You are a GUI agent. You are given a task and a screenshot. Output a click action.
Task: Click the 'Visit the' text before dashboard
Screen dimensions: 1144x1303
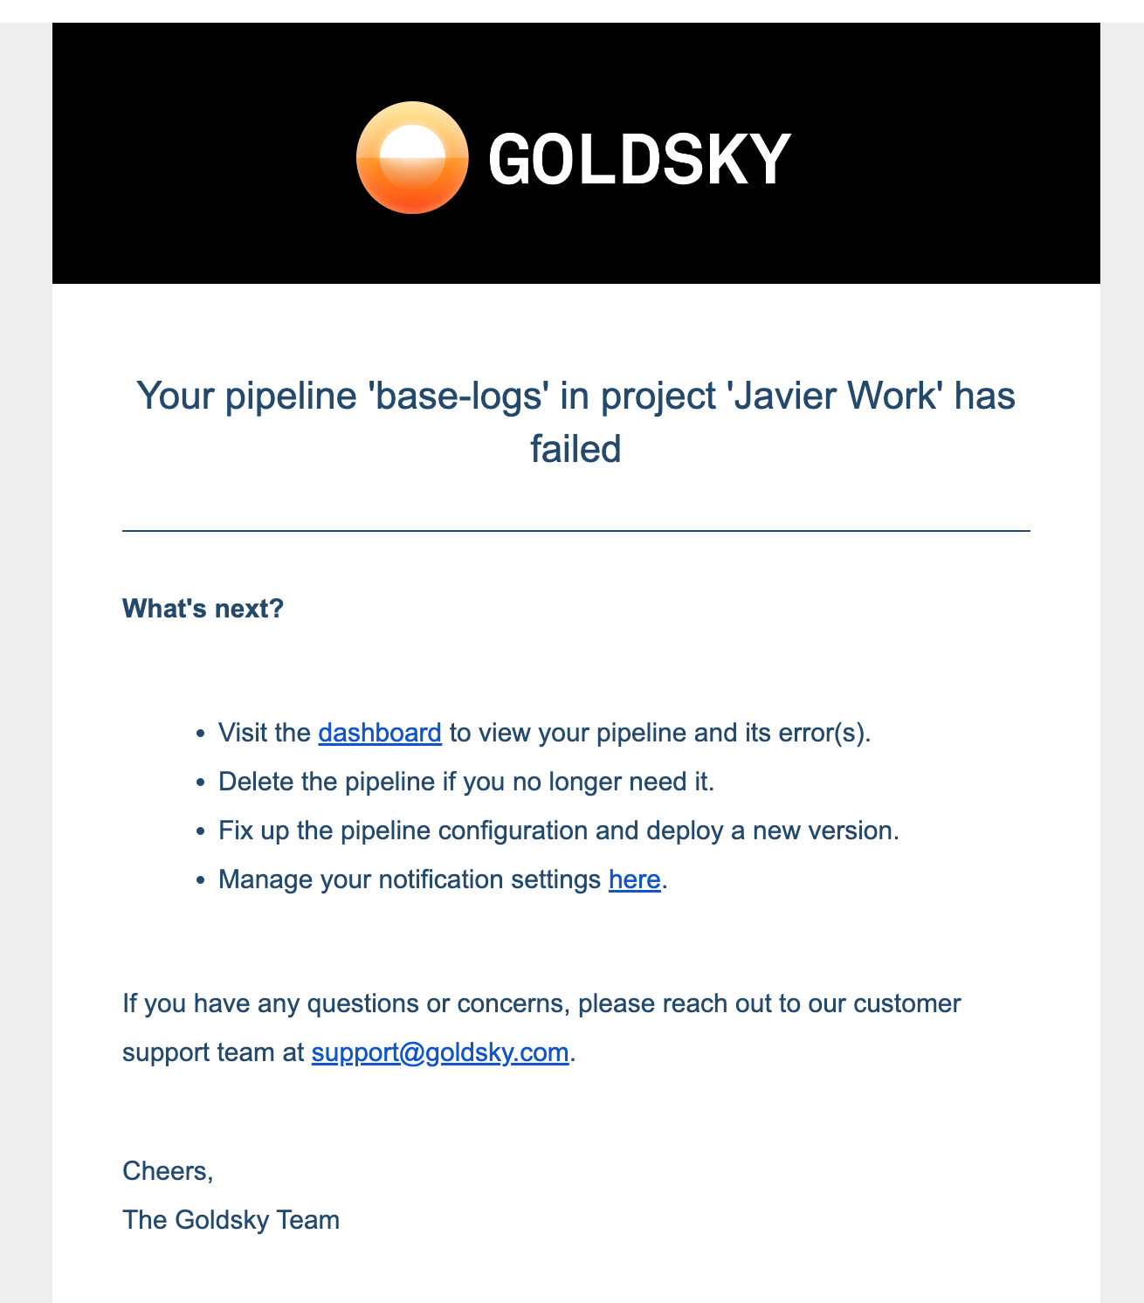click(x=265, y=732)
